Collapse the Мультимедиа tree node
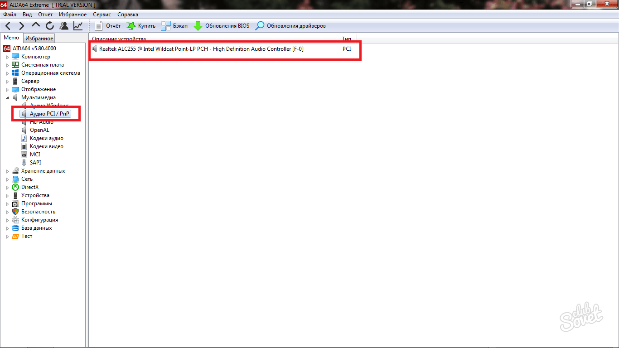 (x=8, y=98)
